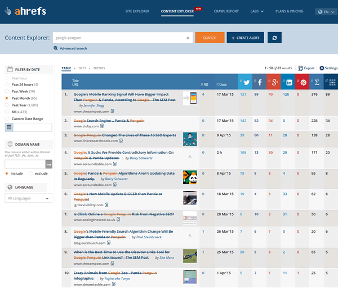This screenshot has height=288, width=338.
Task: Click the custom date range input field
Action: tap(33, 127)
